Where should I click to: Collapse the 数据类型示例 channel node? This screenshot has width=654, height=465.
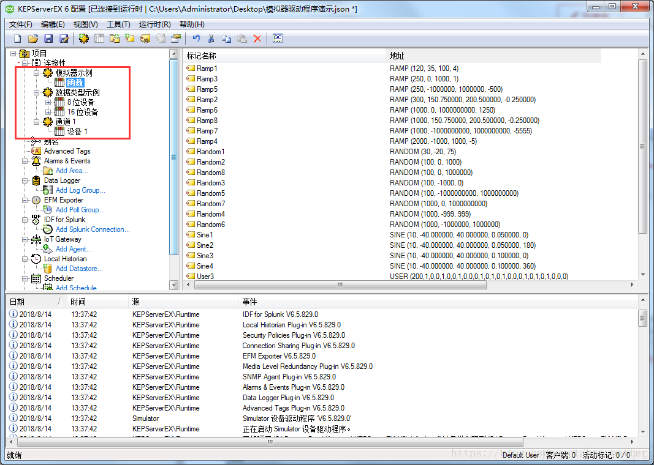[x=37, y=92]
